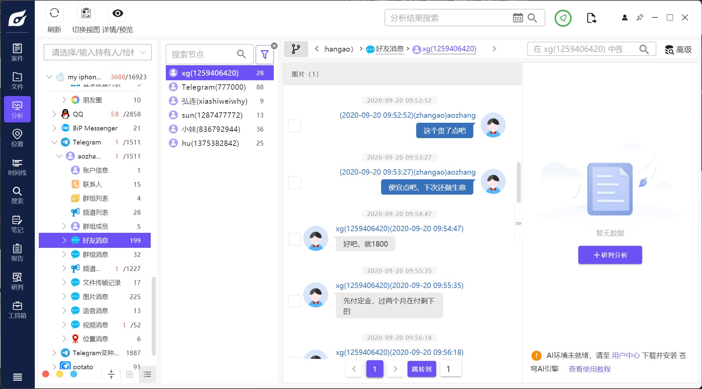Viewport: 702px width, 389px height.
Task: Expand the QQ tree node
Action: (x=54, y=114)
